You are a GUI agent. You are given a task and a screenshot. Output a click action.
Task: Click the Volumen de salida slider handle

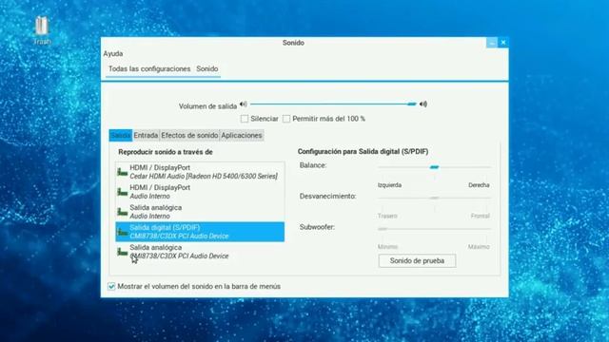click(x=412, y=104)
